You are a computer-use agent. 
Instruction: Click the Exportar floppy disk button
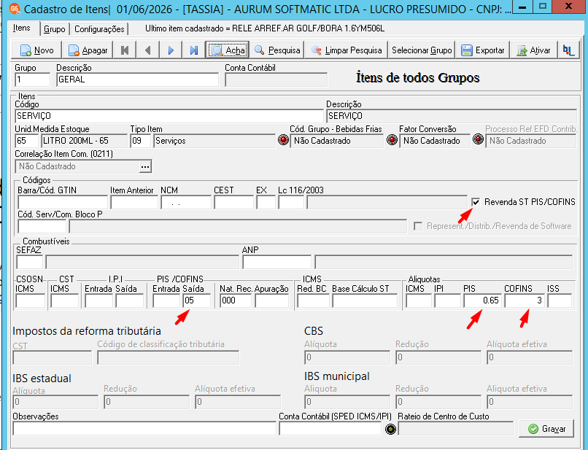coord(482,50)
